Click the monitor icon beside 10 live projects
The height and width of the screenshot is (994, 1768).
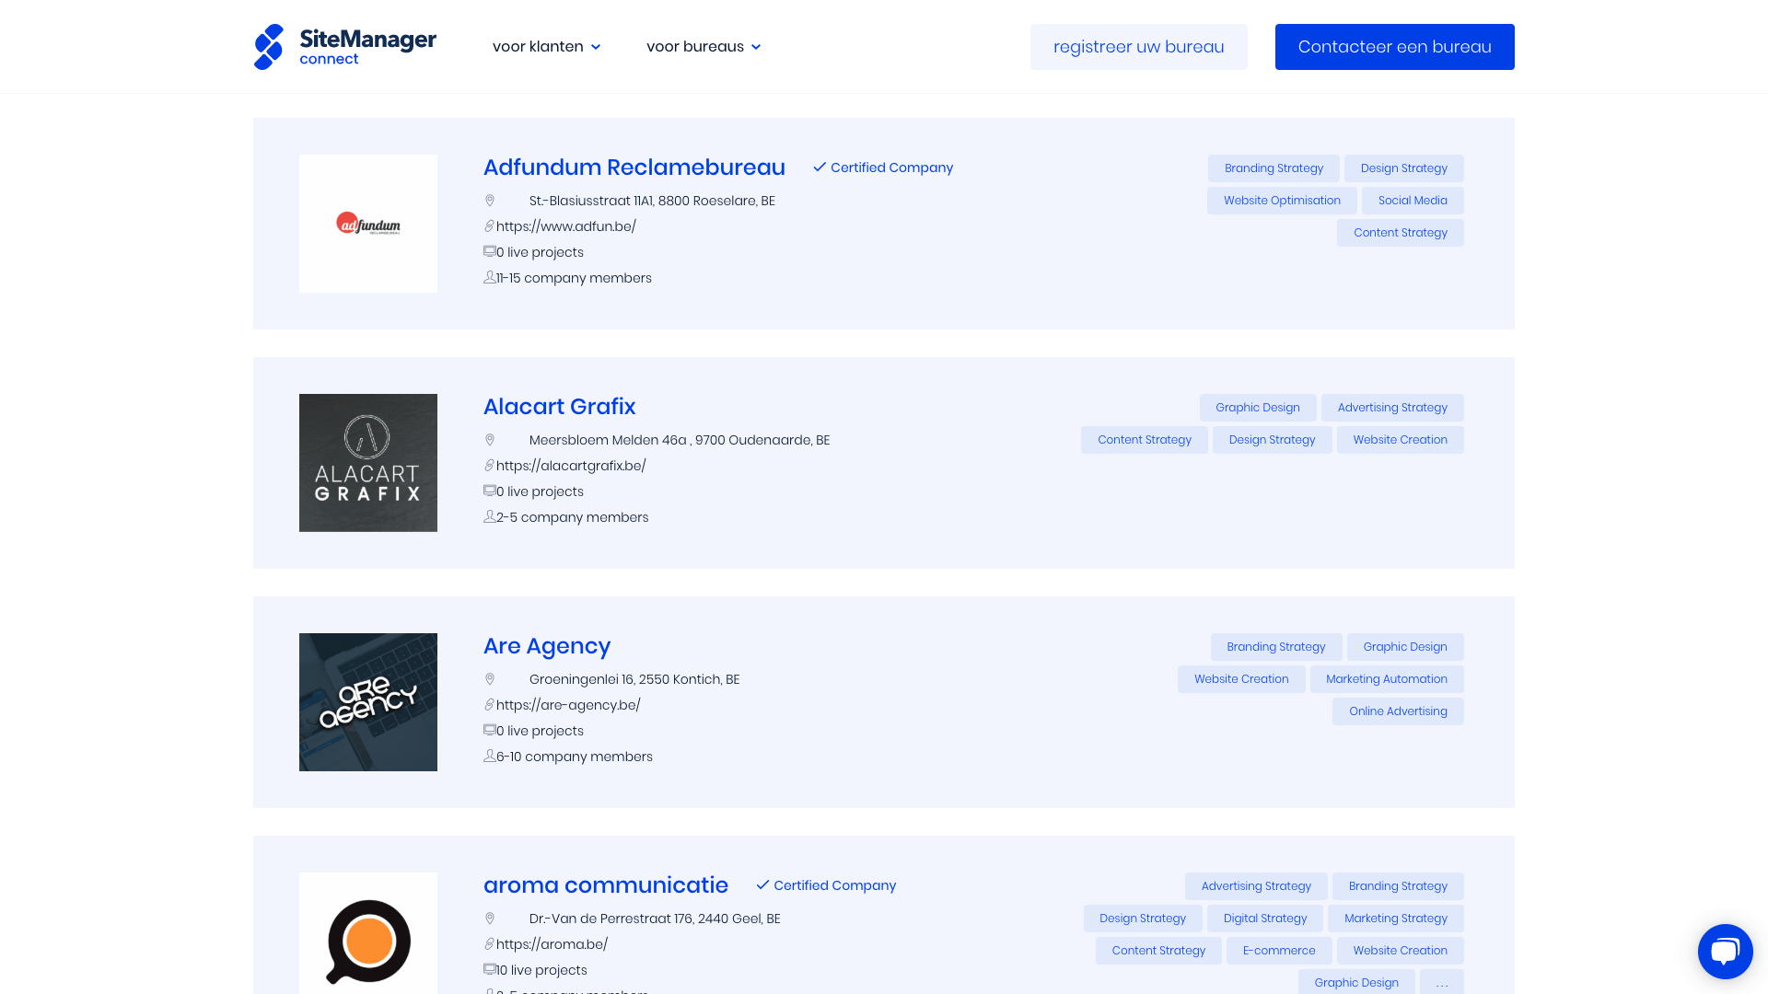[489, 969]
